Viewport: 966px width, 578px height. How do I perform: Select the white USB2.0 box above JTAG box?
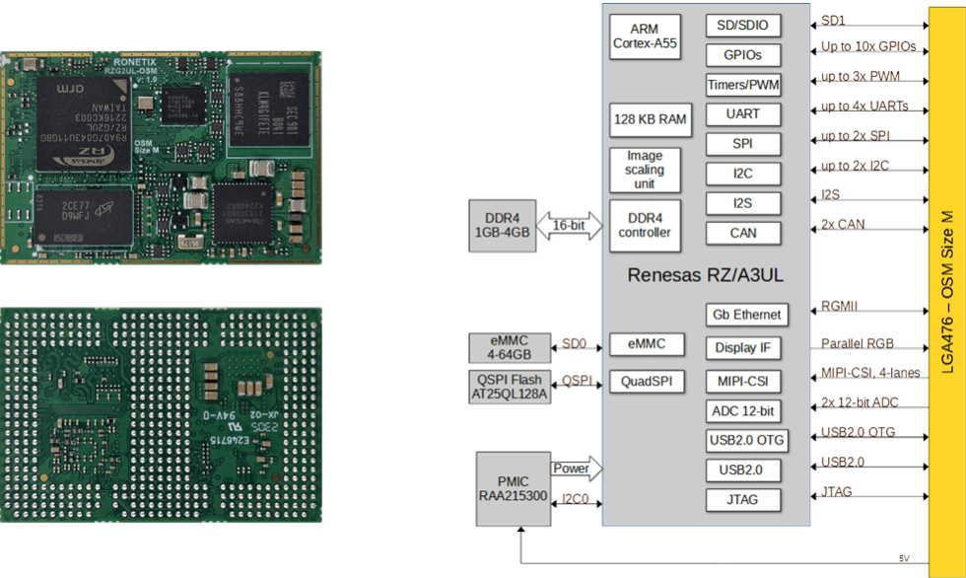[x=743, y=470]
